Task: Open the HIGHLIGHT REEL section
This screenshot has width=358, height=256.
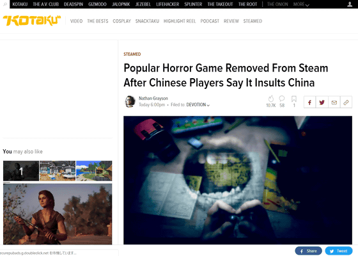Action: tap(180, 21)
